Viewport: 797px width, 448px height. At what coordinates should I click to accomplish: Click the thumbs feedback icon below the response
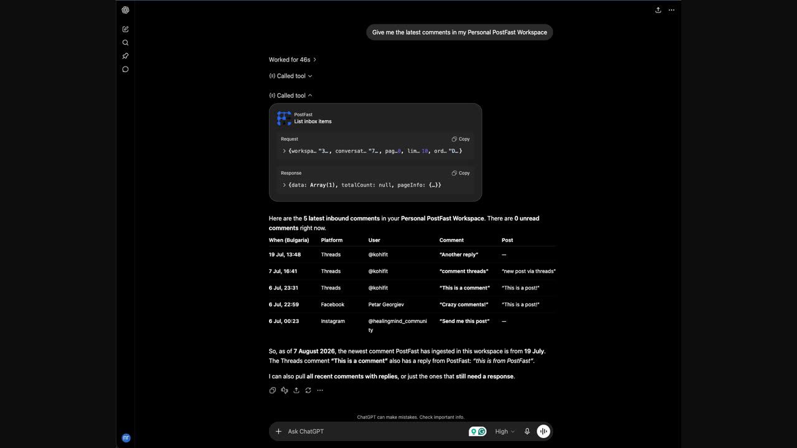[x=285, y=390]
